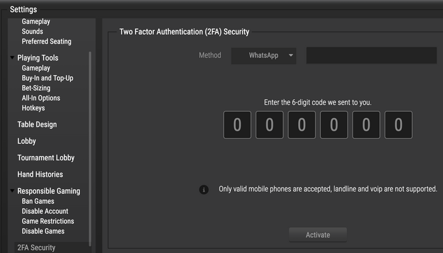Select the fifth code digit box
This screenshot has height=253, width=443.
tap(366, 125)
